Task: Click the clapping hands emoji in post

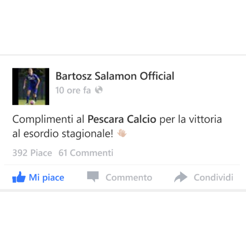Action: [122, 133]
